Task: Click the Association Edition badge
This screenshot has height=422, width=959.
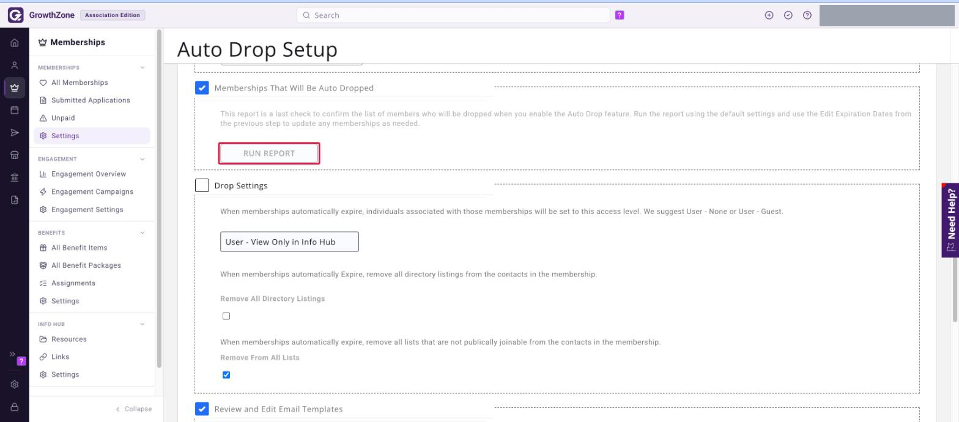Action: (113, 15)
